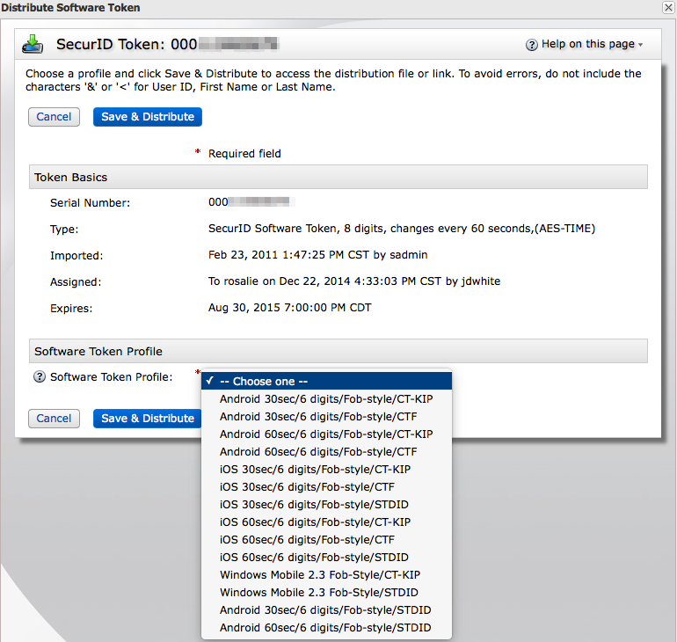677x642 pixels.
Task: Click the SecurID token download icon
Action: [33, 44]
